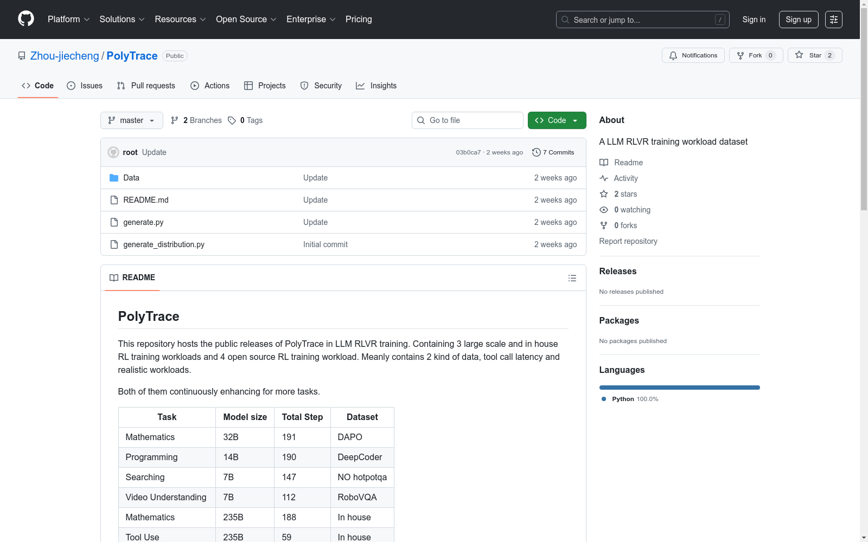Expand the Resources menu
The image size is (868, 542).
point(181,20)
